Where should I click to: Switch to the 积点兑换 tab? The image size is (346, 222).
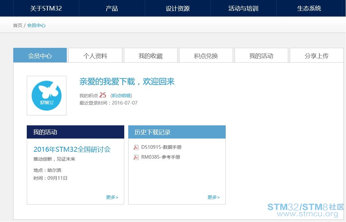[206, 55]
